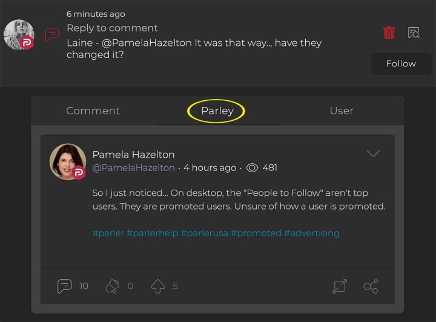Image resolution: width=436 pixels, height=322 pixels.
Task: Click the #promoted hashtag
Action: coord(256,233)
